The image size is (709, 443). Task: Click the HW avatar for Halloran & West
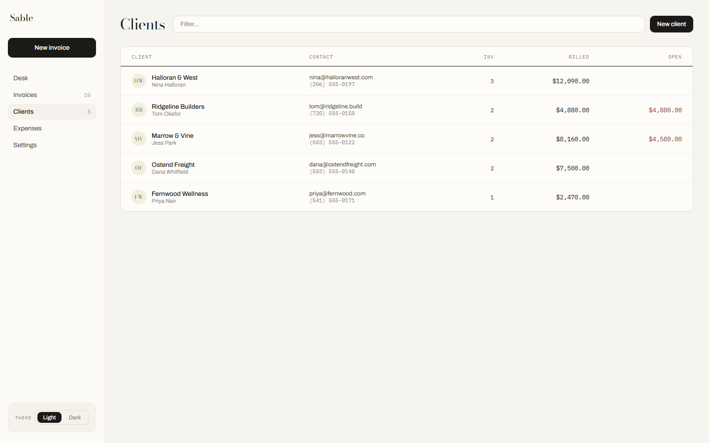click(139, 81)
